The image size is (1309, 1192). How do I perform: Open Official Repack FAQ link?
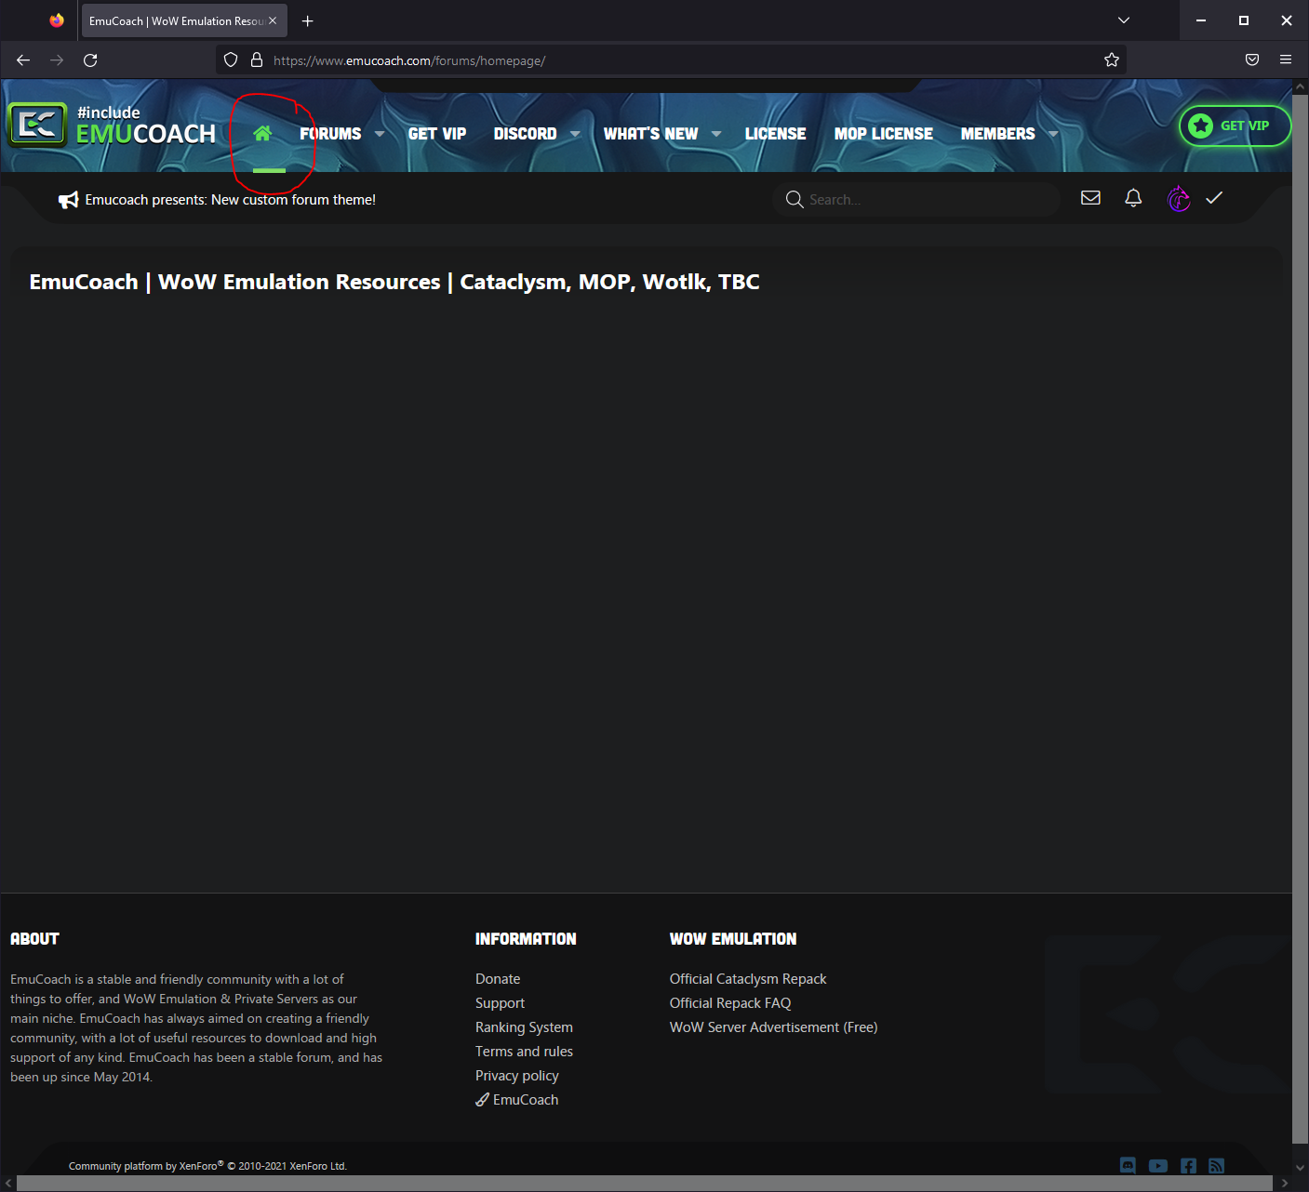(730, 1003)
